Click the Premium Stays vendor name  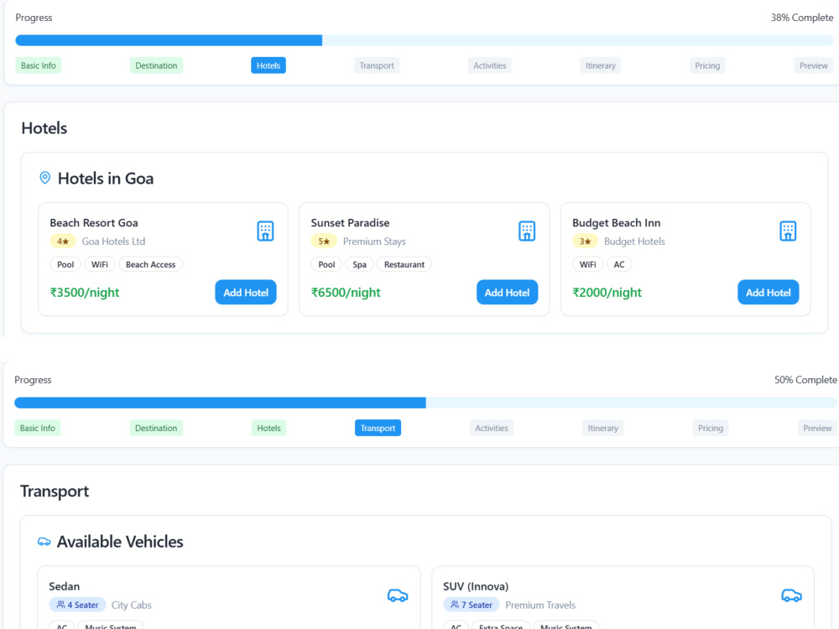coord(374,242)
